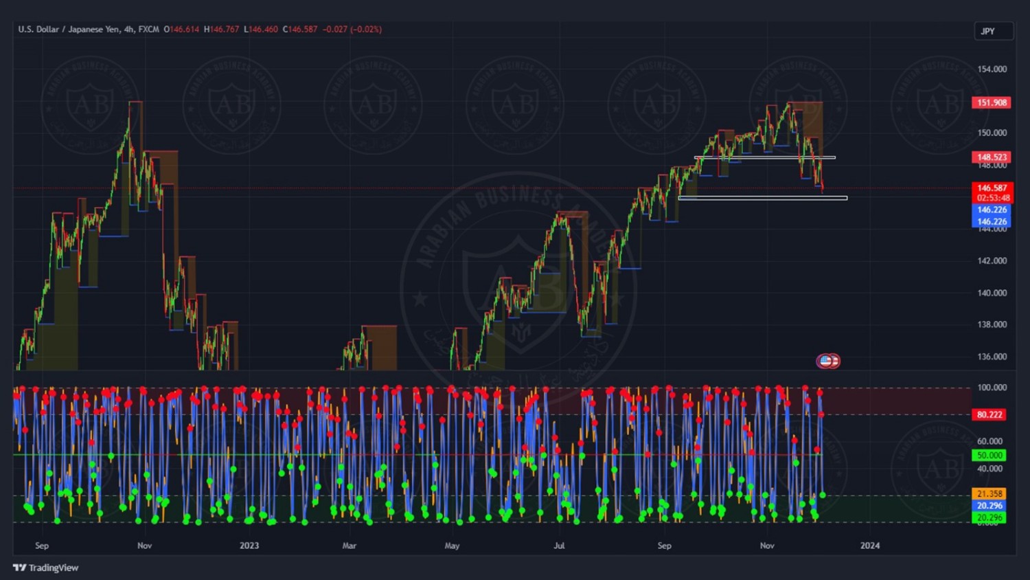Select the orange 21.358 oscillator label
The image size is (1030, 580).
pyautogui.click(x=989, y=493)
